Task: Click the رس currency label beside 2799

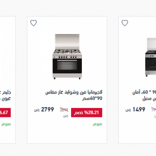Action: (37, 110)
